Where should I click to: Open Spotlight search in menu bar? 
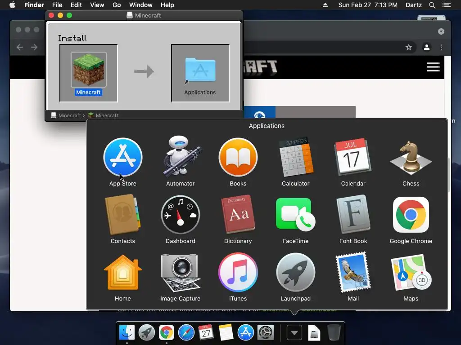(432, 5)
